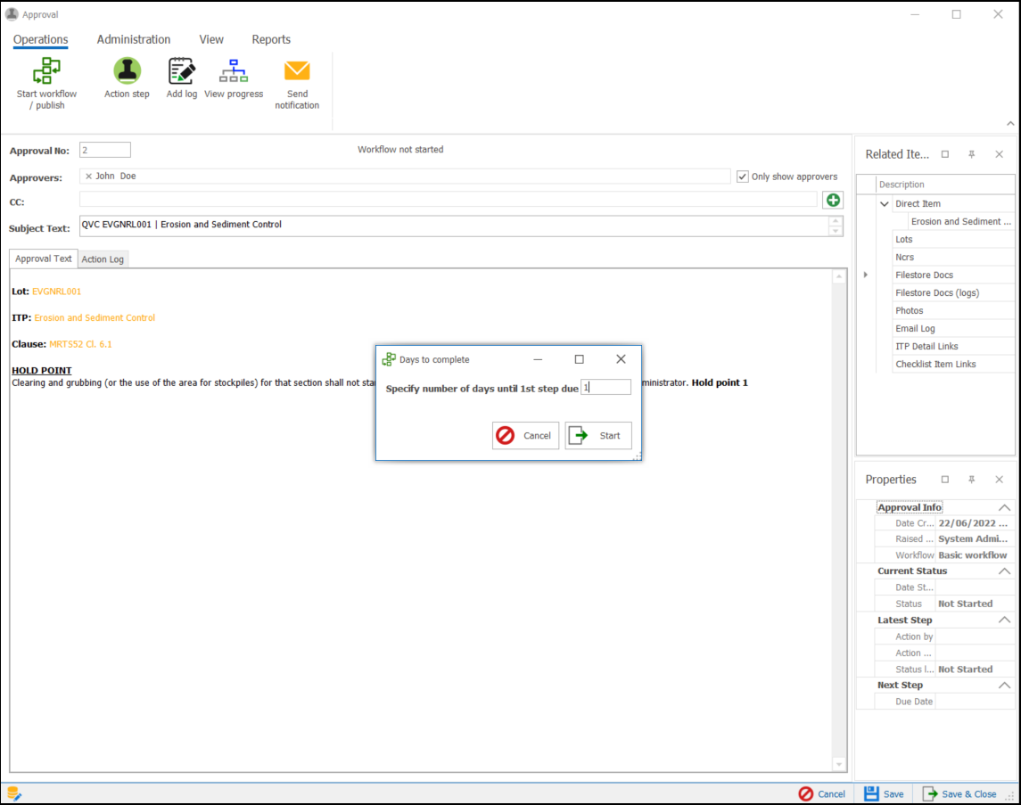Viewport: 1021px width, 805px height.
Task: Collapse the Approval Info section
Action: (x=1004, y=507)
